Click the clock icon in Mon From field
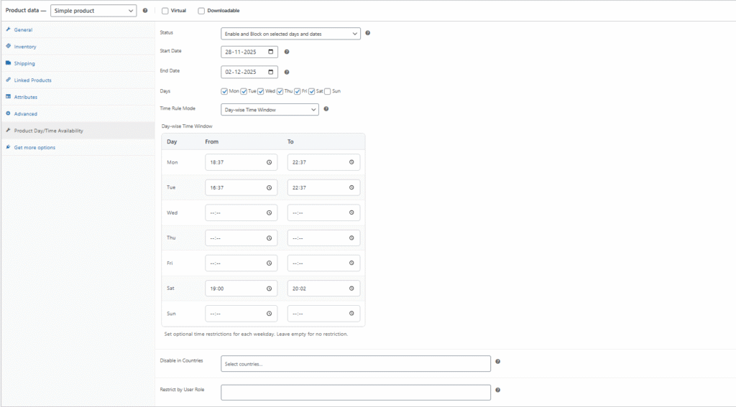The width and height of the screenshot is (736, 407). point(269,162)
